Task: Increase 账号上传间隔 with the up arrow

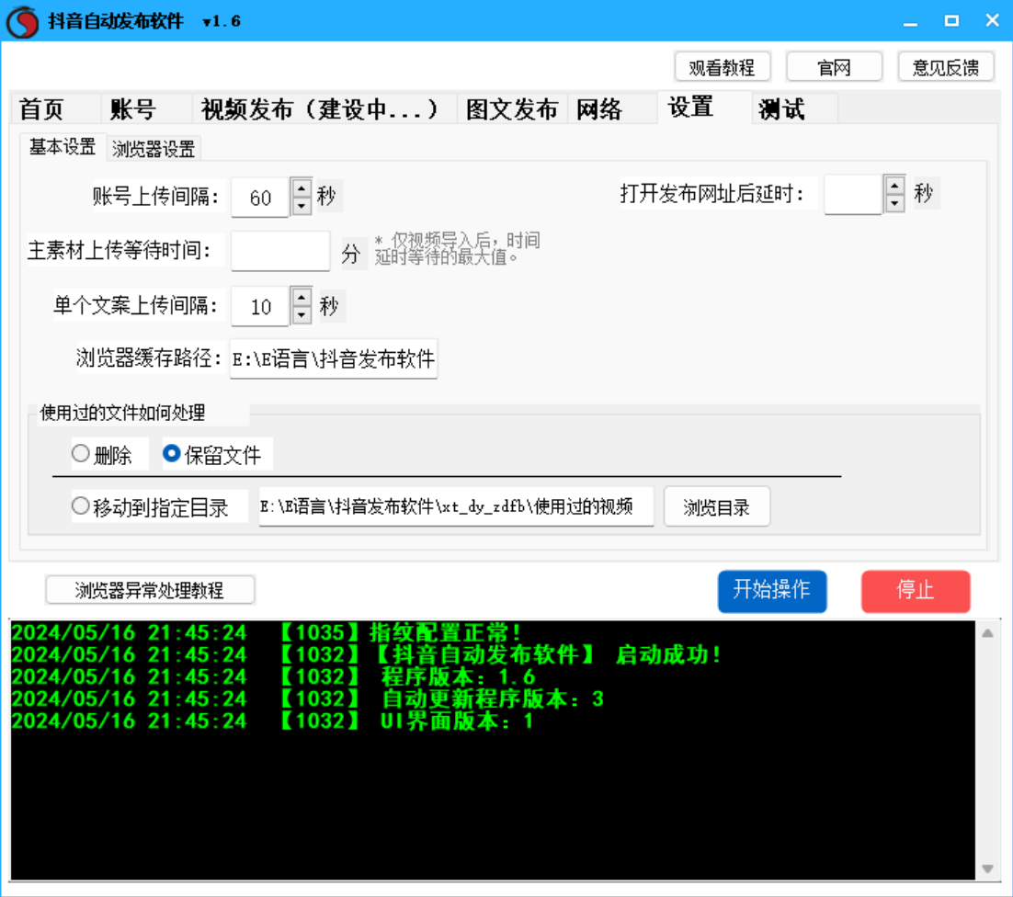Action: [x=302, y=187]
